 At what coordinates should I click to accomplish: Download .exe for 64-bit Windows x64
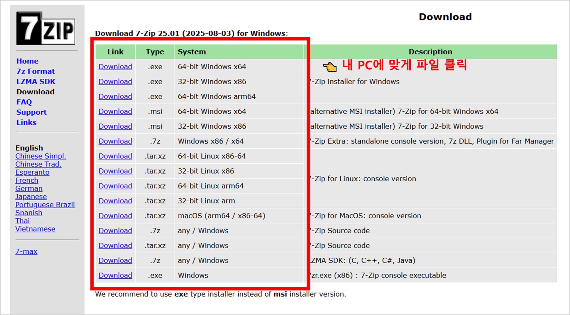click(115, 67)
